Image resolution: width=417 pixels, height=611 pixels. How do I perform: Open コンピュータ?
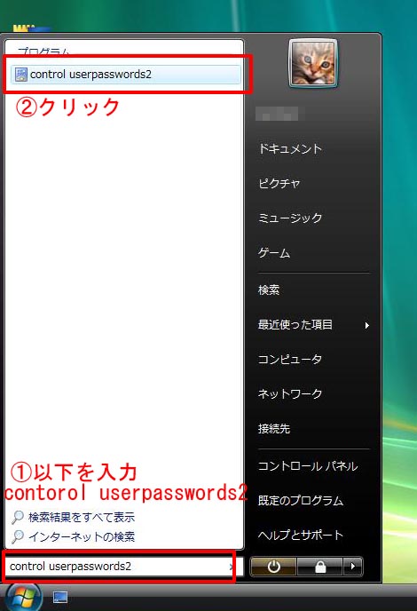coord(289,360)
